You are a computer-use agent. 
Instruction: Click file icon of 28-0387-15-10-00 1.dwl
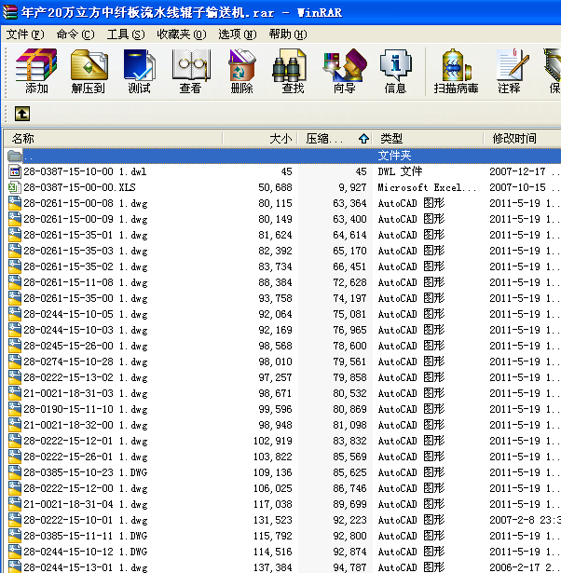15,171
